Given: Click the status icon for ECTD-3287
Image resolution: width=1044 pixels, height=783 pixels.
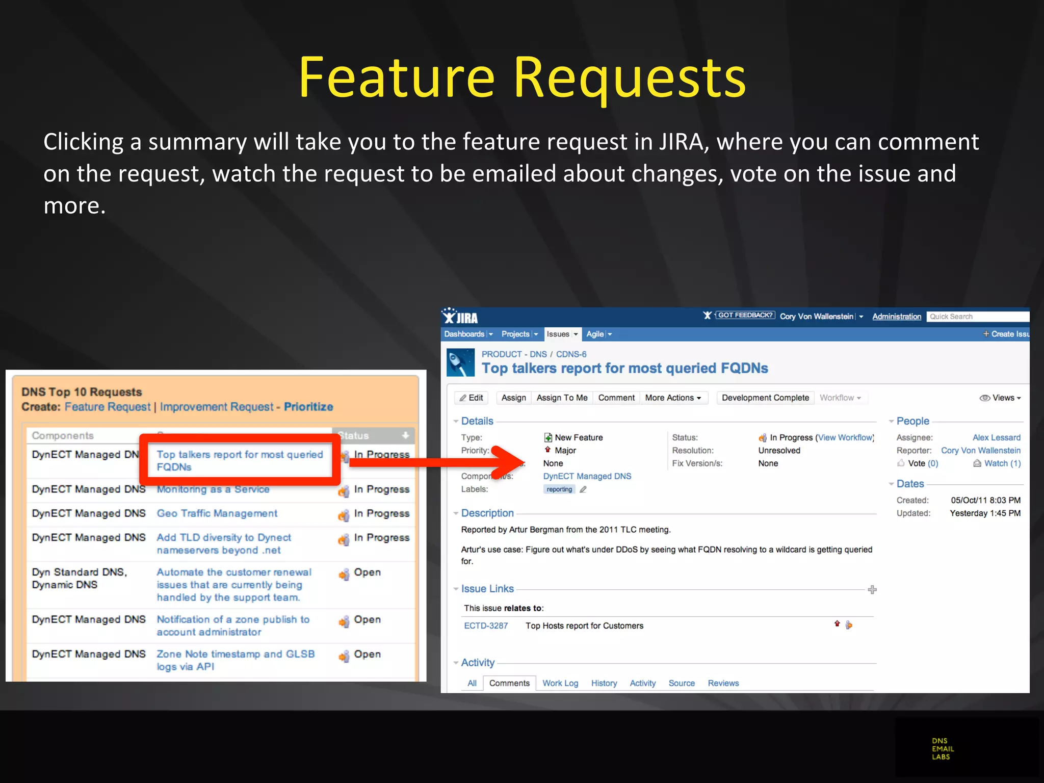Looking at the screenshot, I should [849, 625].
